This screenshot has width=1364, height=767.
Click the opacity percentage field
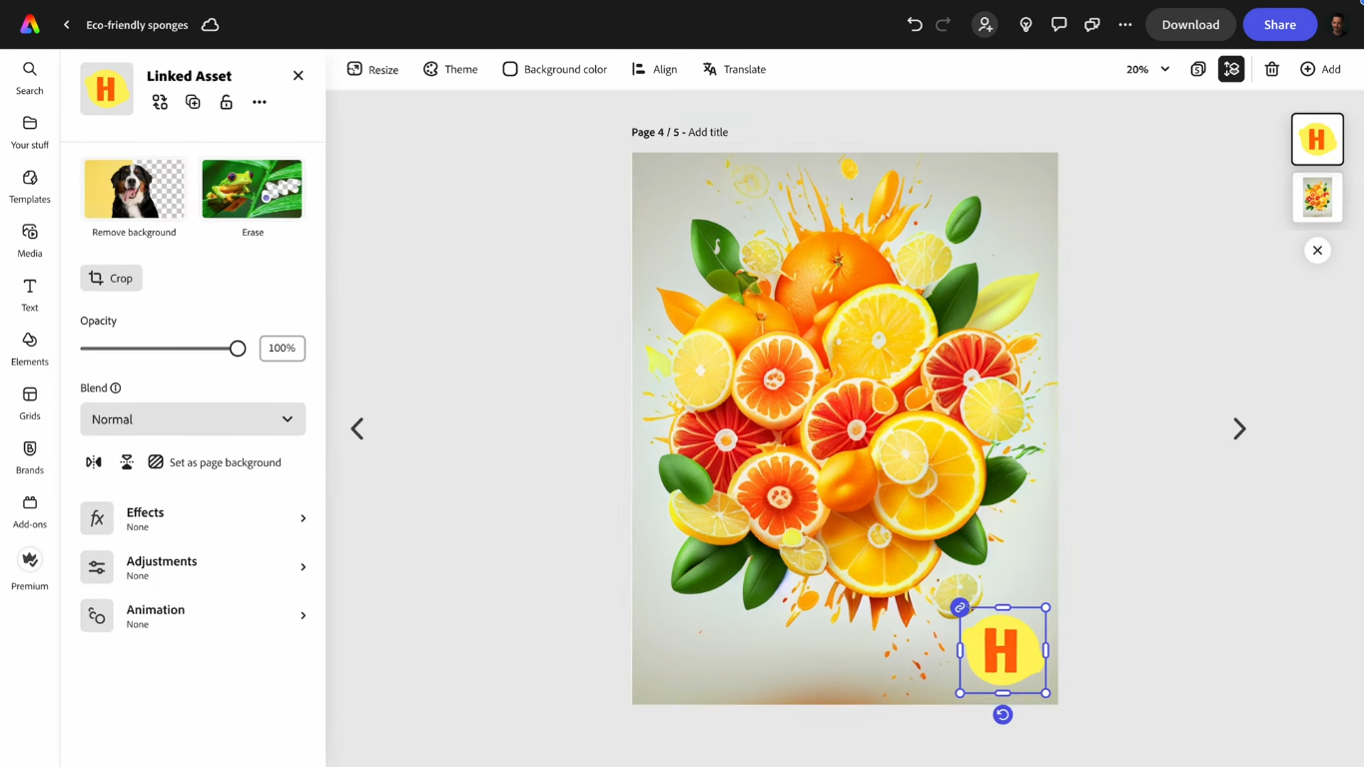(x=283, y=349)
